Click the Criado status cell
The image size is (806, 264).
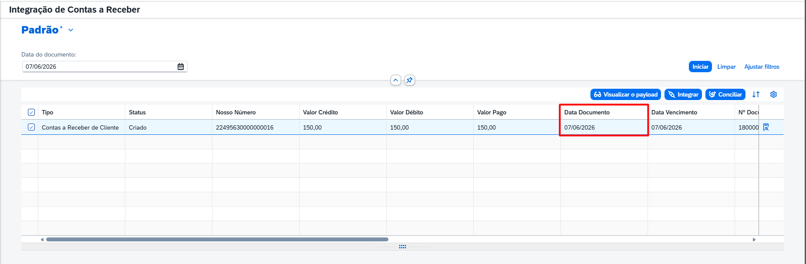169,127
